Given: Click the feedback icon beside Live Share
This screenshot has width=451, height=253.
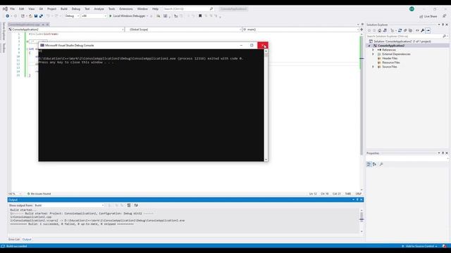Looking at the screenshot, I should coord(444,16).
